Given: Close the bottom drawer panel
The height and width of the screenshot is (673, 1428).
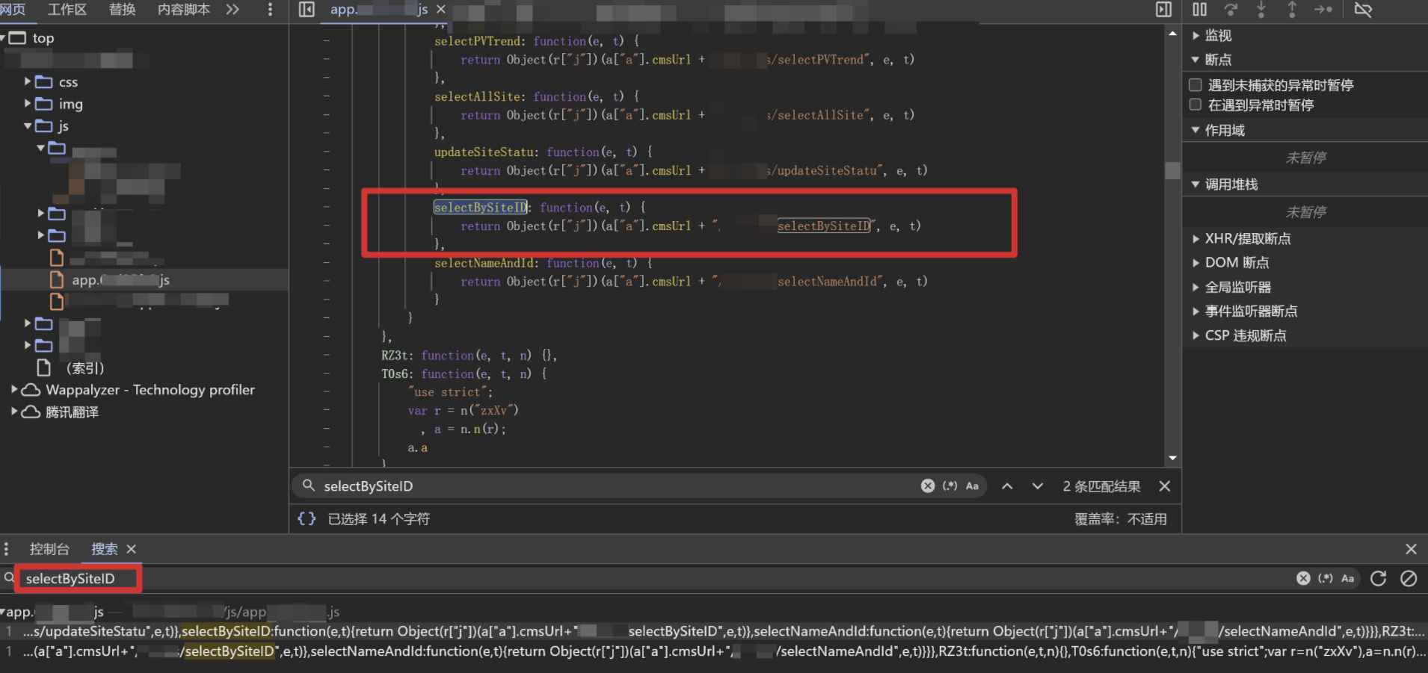Looking at the screenshot, I should pos(1411,549).
